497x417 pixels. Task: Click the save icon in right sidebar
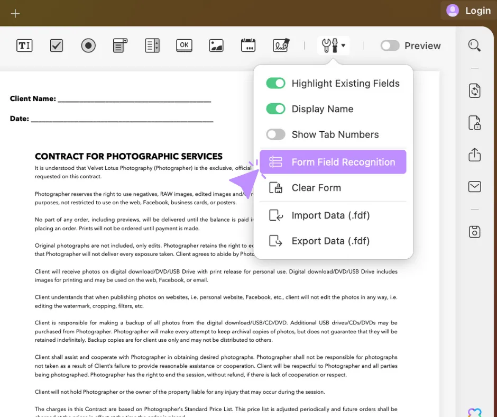tap(474, 232)
